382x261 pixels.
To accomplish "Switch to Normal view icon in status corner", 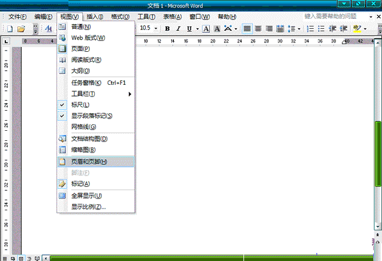I will point(5,258).
